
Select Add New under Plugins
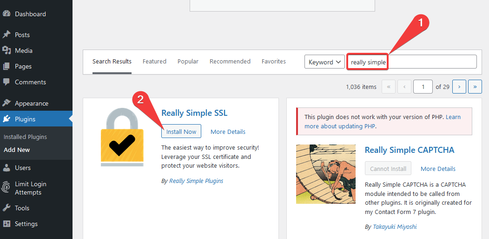pos(17,150)
